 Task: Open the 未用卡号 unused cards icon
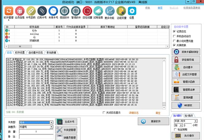(53, 11)
